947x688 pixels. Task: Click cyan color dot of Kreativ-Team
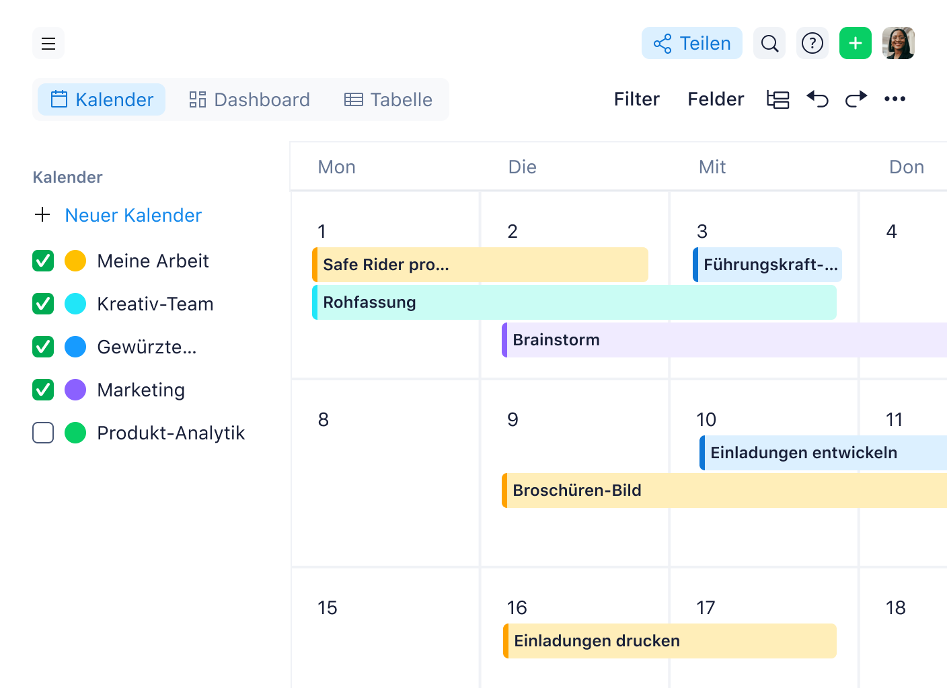[x=75, y=304]
